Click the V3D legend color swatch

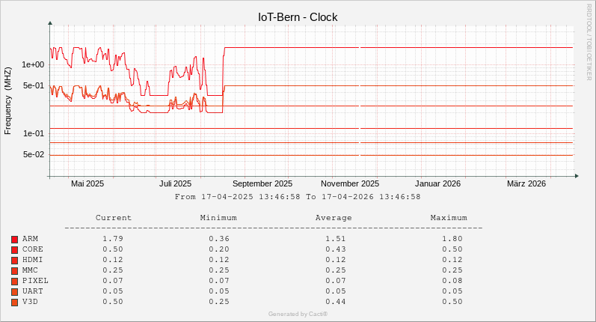coord(14,302)
